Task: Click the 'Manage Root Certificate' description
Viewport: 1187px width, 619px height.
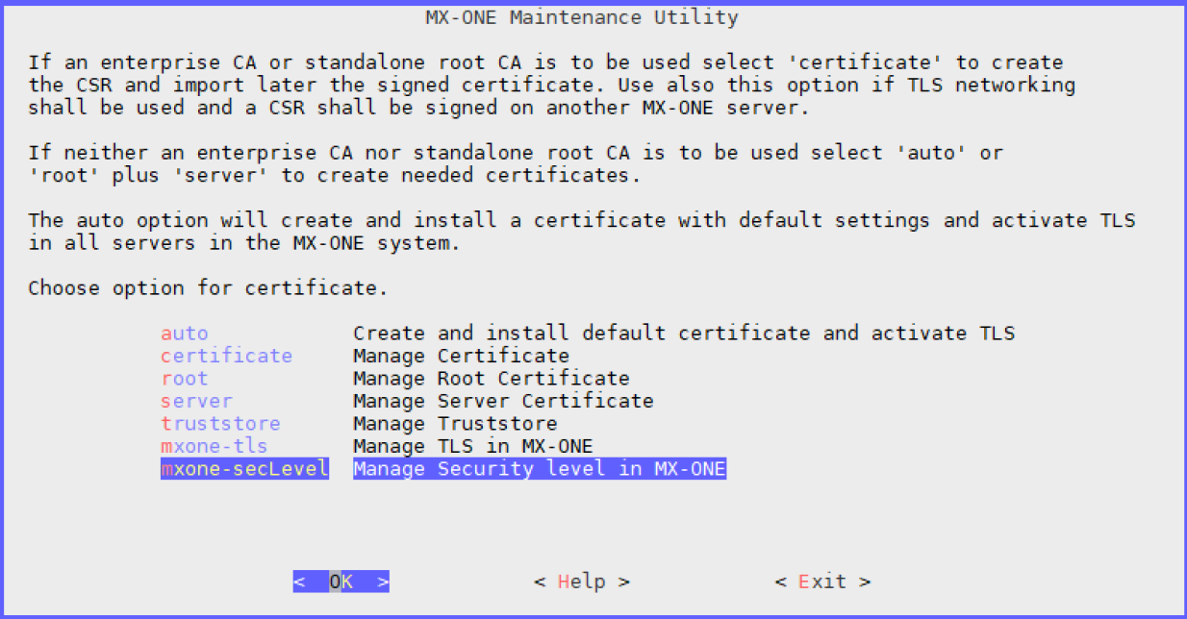Action: (x=491, y=379)
